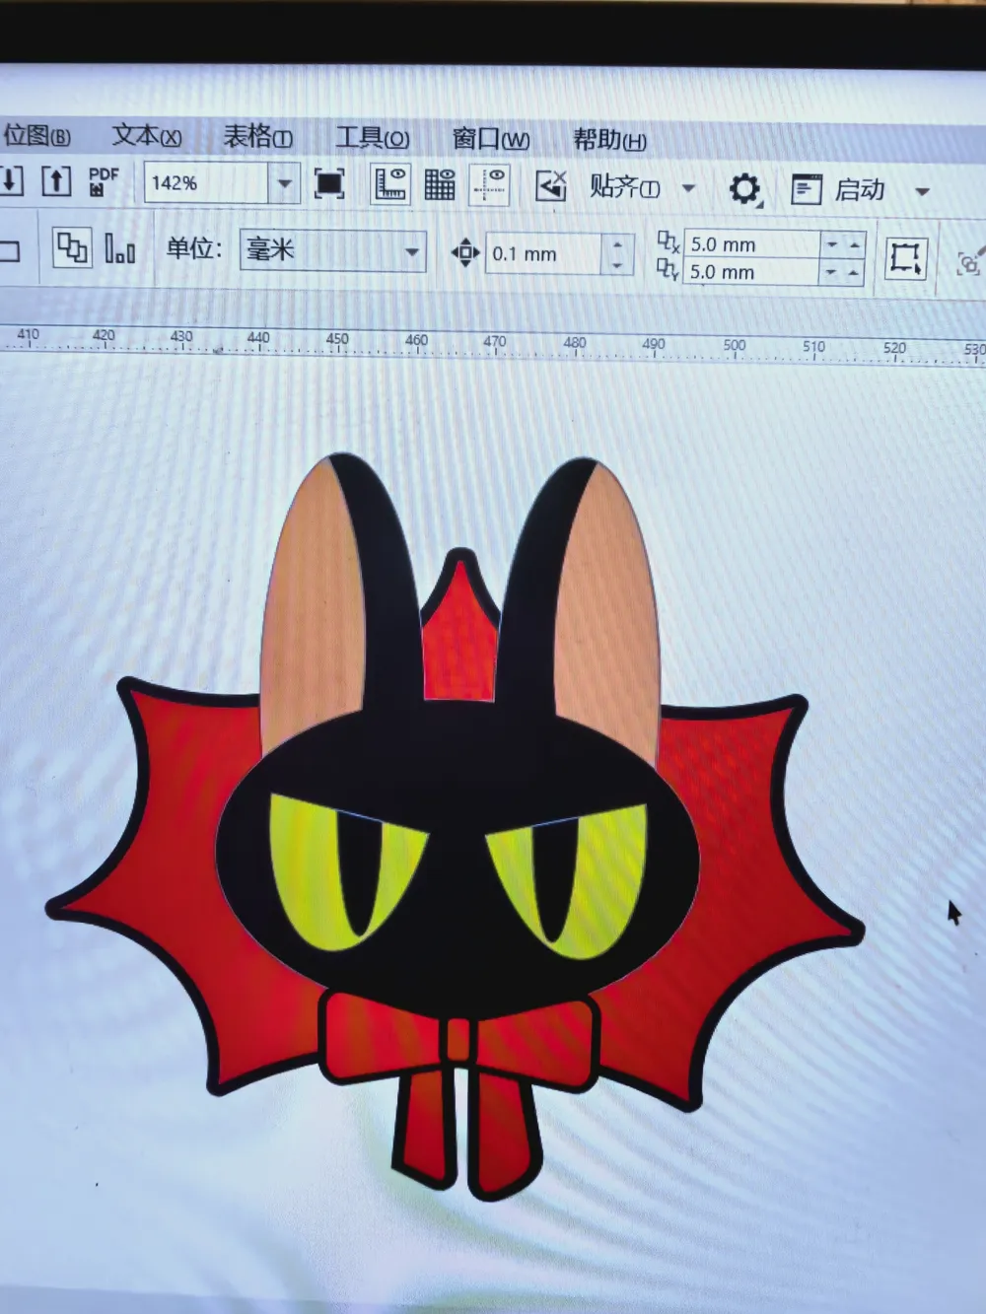Open the options gear icon
The image size is (986, 1314).
click(744, 188)
